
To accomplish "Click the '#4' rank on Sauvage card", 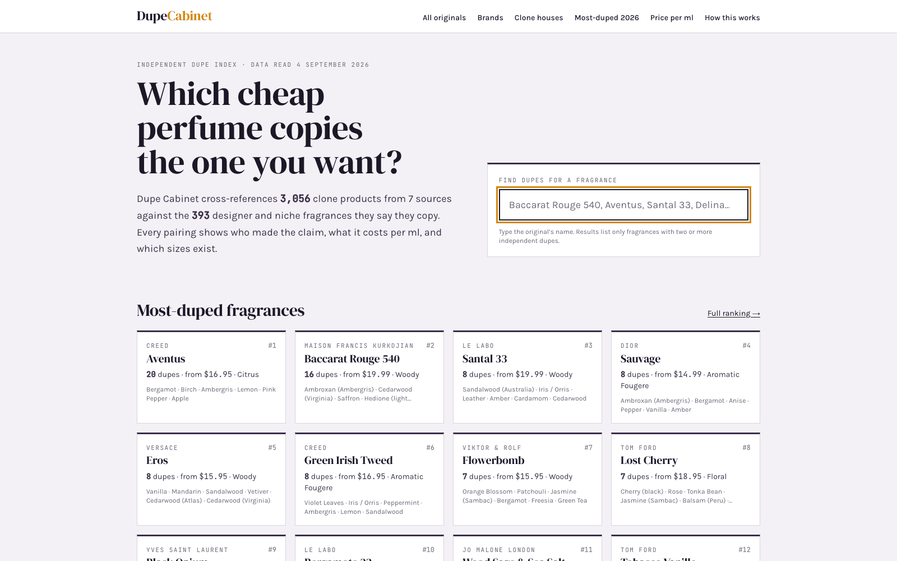I will [746, 346].
